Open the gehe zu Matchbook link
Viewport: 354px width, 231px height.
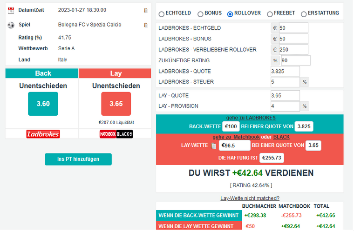236,137
